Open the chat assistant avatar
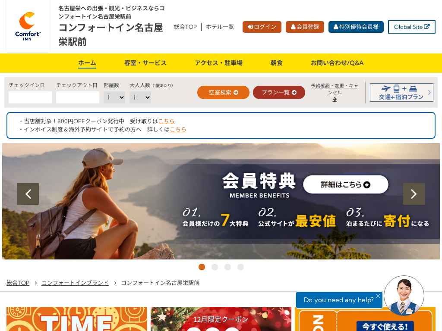The image size is (442, 331). 404,296
